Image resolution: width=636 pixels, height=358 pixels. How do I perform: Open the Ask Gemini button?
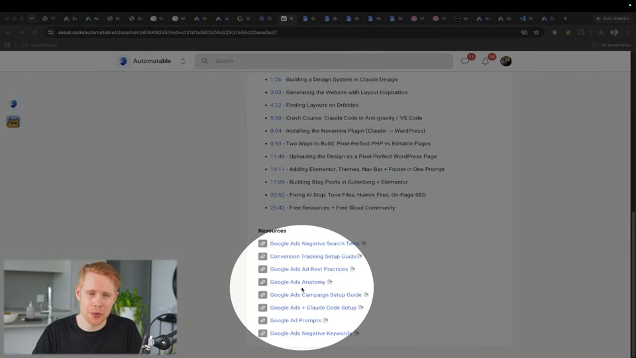click(x=613, y=19)
